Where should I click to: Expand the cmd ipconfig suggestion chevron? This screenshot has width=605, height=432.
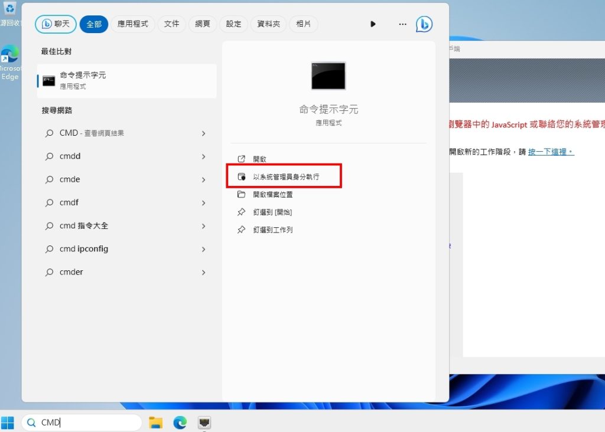click(x=203, y=249)
